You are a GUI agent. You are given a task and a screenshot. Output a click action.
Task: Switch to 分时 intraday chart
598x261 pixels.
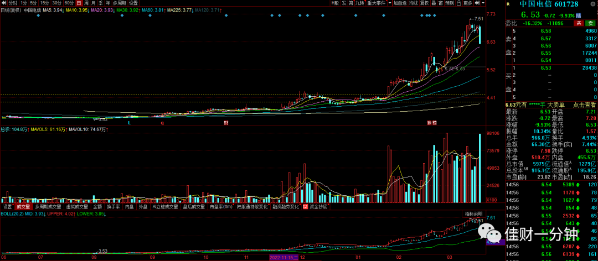tap(13, 3)
